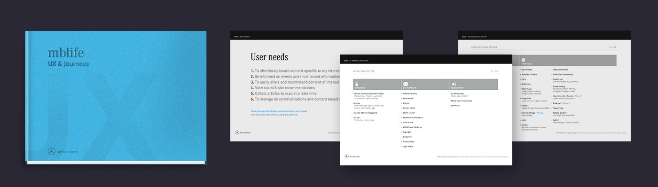The width and height of the screenshot is (658, 187).
Task: Click the Story Page bookmark icon
Action: (x=523, y=60)
